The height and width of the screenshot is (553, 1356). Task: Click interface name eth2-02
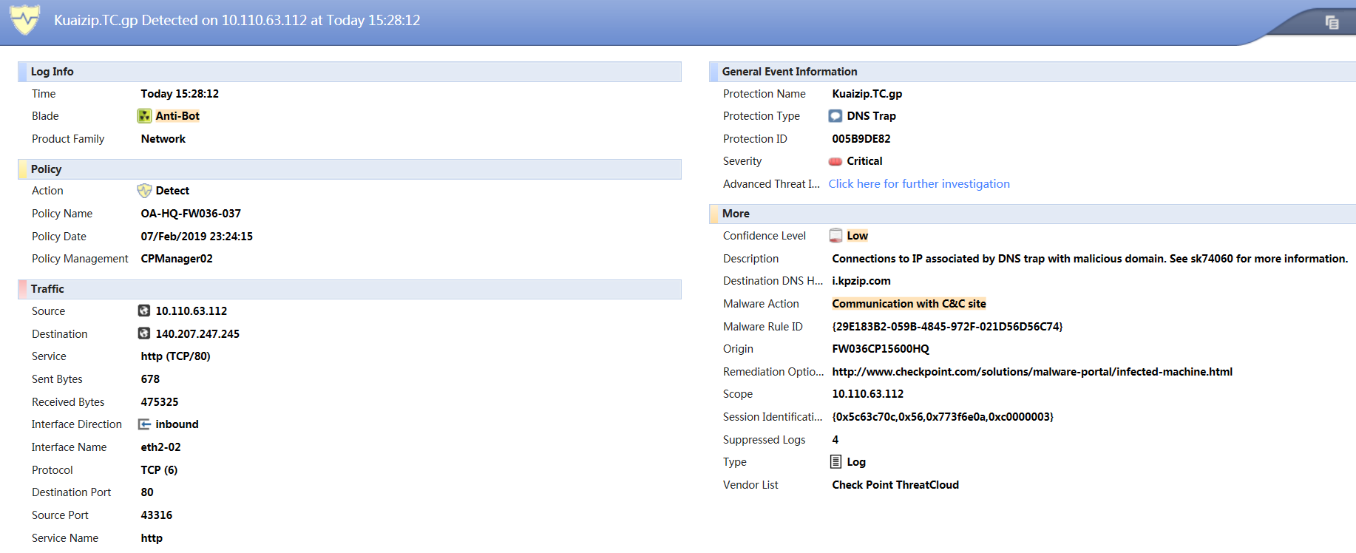[161, 447]
